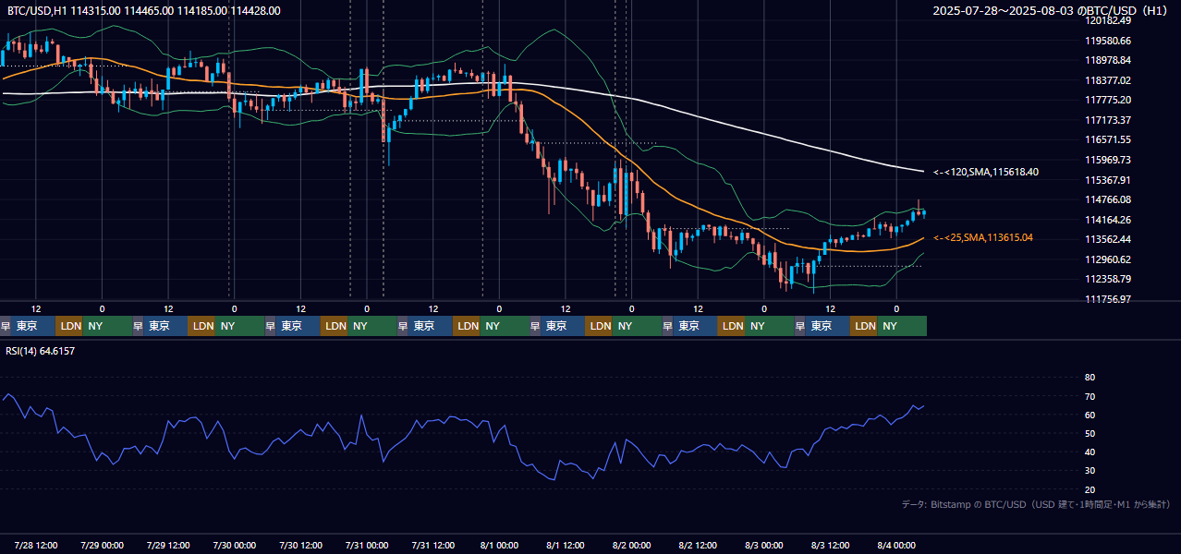
Task: Click the 112960.62 price axis value
Action: tap(1108, 259)
